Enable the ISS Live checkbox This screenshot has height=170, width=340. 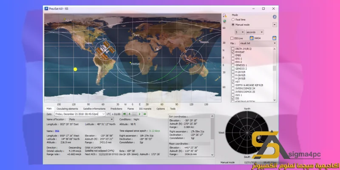click(x=232, y=38)
